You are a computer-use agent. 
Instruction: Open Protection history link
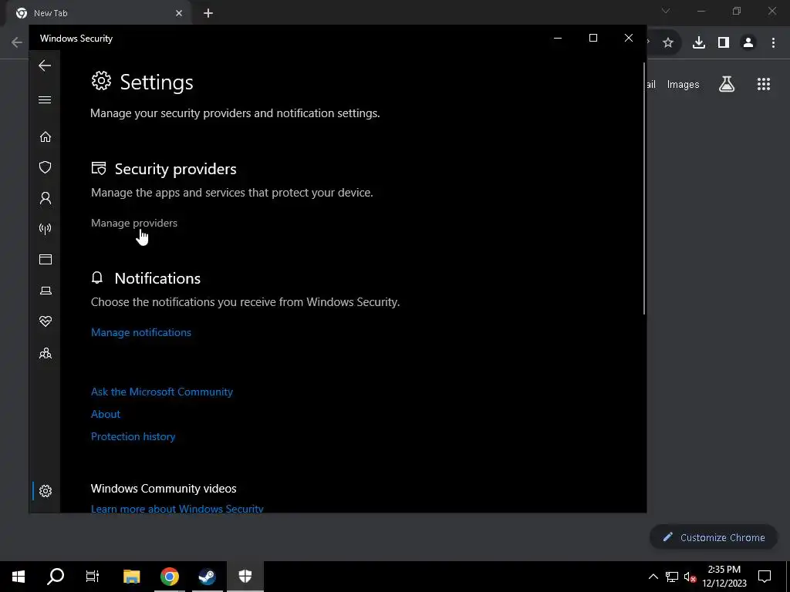click(133, 436)
